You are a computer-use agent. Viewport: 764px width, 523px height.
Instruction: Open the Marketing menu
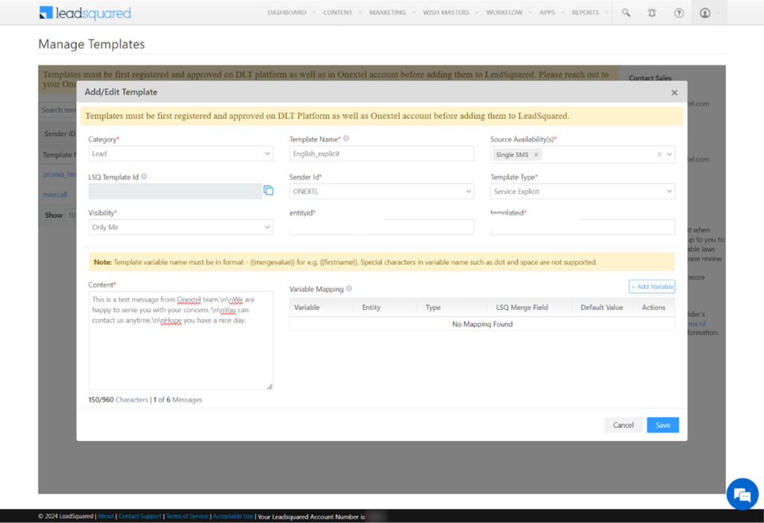click(x=387, y=13)
